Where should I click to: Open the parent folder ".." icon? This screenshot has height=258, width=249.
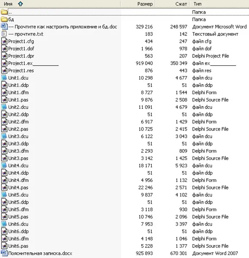pos(4,12)
